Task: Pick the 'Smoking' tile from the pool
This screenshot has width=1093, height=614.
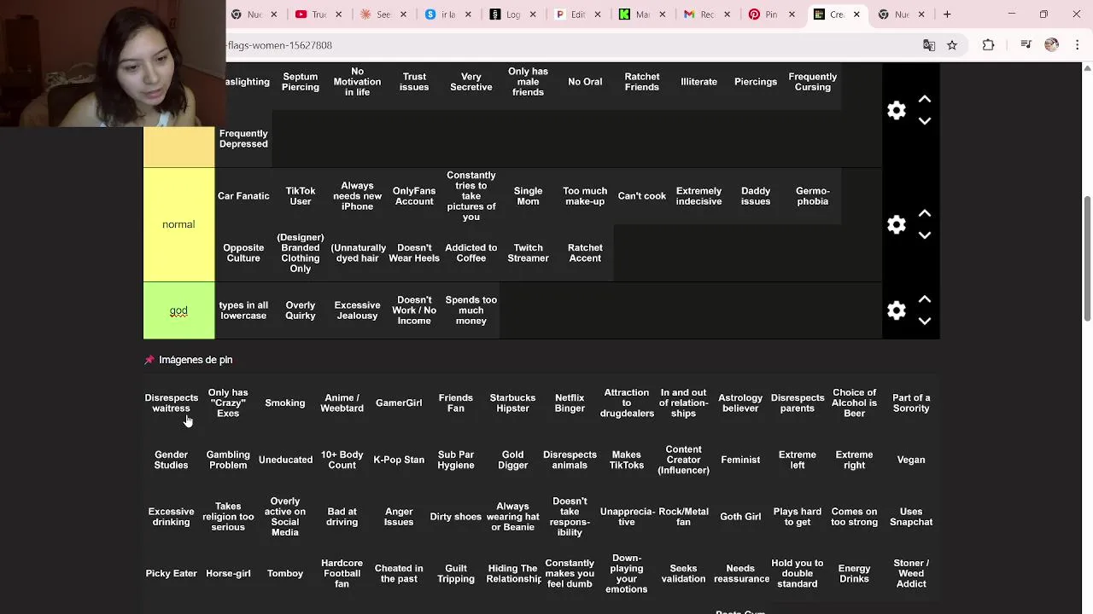Action: click(285, 403)
